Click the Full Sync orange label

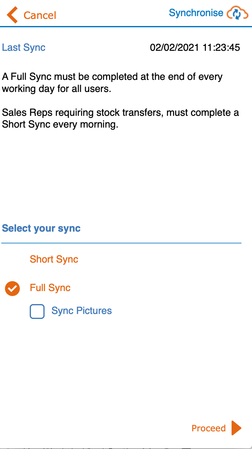(x=50, y=288)
